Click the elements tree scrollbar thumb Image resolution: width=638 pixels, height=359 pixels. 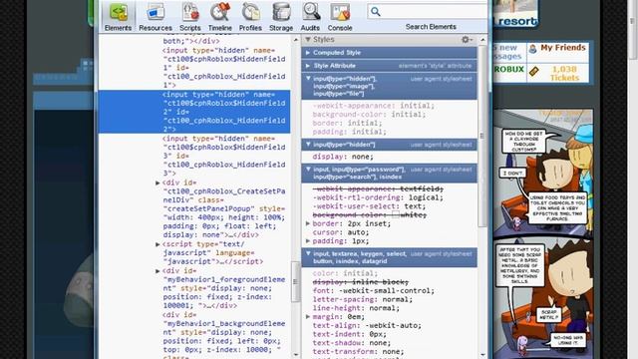pos(295,281)
